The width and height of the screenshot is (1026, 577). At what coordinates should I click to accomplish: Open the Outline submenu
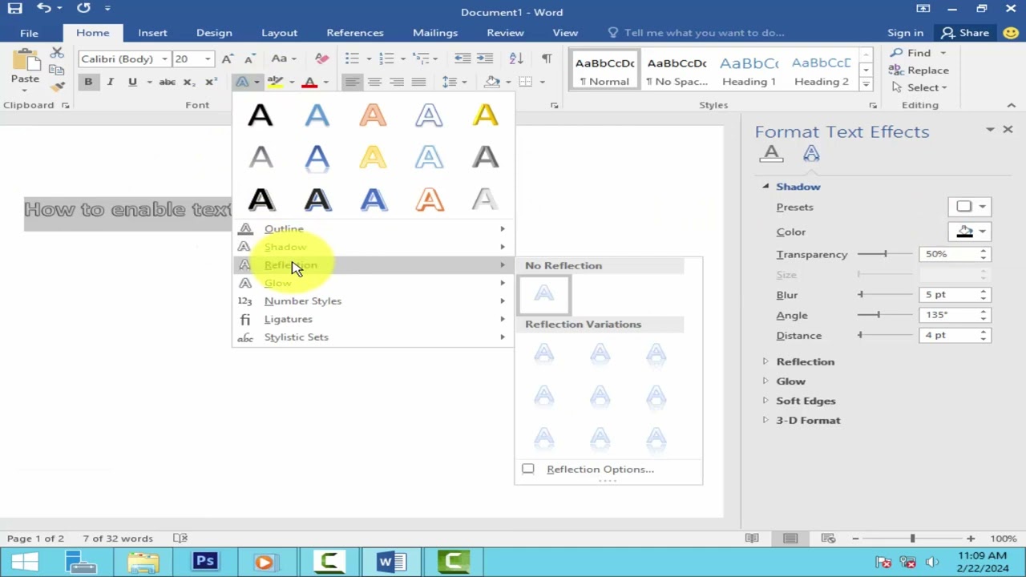coord(373,228)
